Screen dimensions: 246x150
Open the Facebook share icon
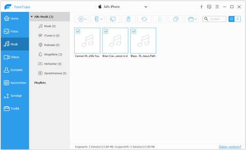pos(201,7)
